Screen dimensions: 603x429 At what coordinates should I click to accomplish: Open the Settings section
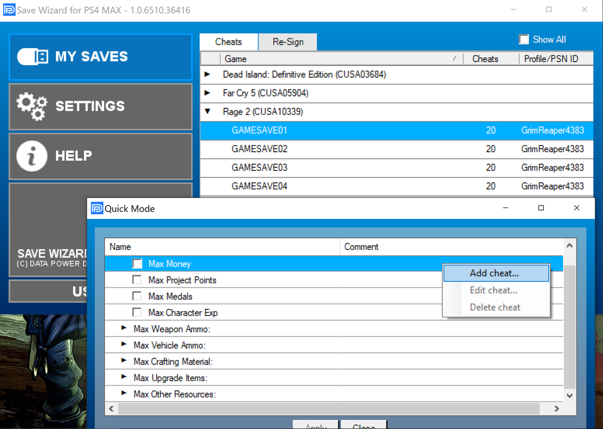point(100,107)
